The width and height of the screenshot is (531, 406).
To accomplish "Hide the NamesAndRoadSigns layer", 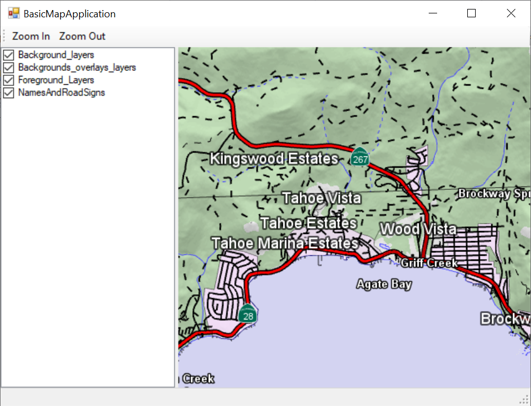I will 8,93.
